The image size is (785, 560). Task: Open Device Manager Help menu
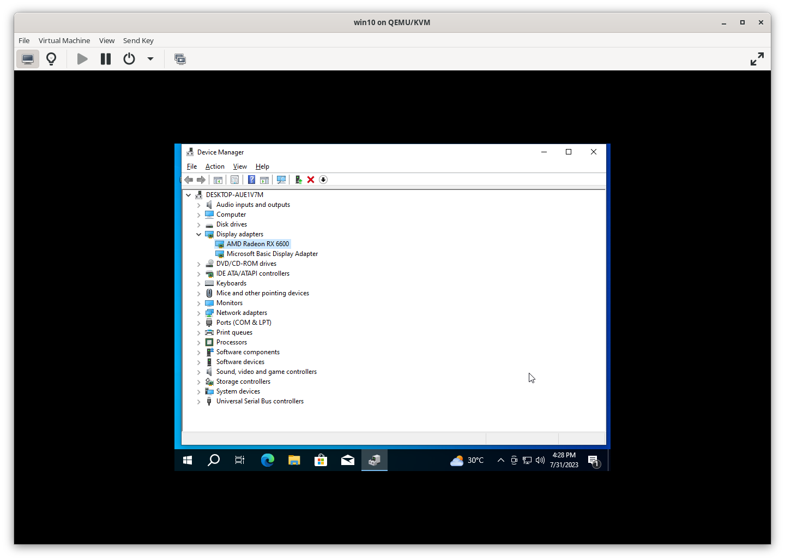coord(262,166)
